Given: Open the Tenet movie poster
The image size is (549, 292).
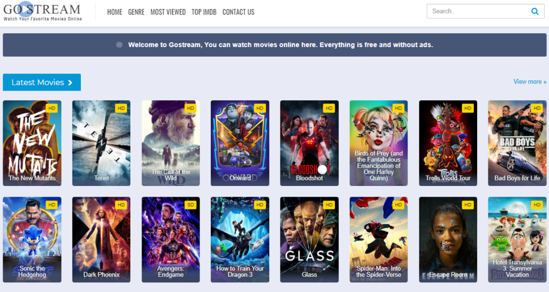Looking at the screenshot, I should coord(101,143).
